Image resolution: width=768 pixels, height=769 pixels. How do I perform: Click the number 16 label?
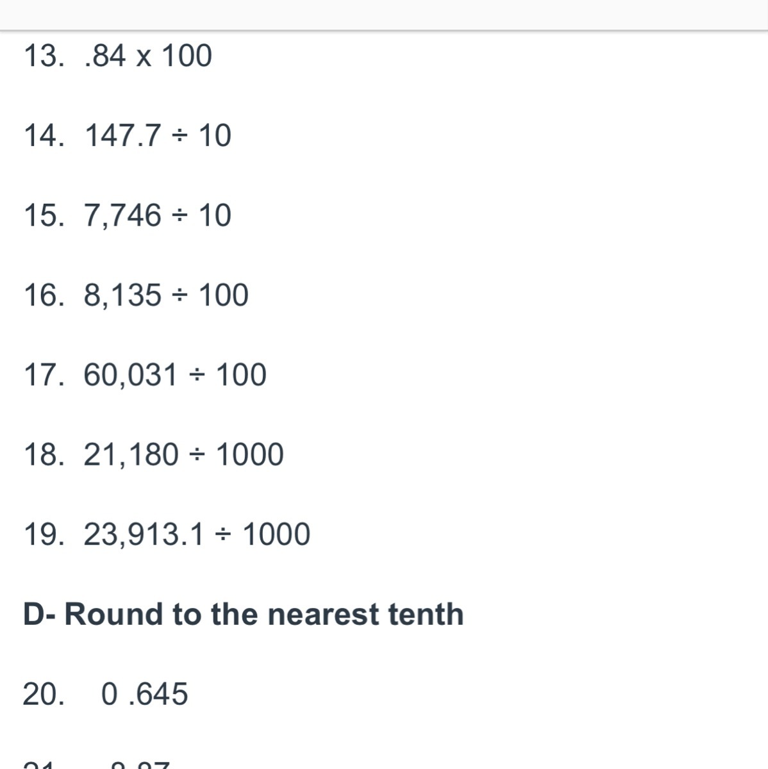pos(44,295)
